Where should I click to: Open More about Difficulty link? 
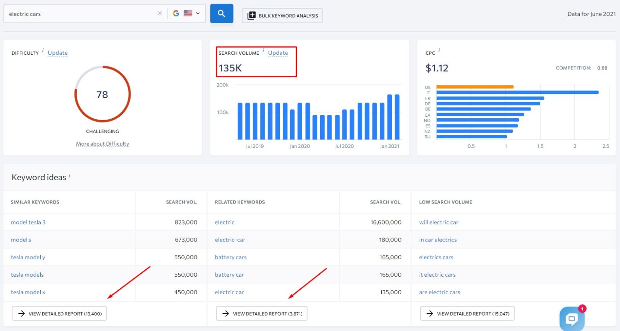(102, 144)
